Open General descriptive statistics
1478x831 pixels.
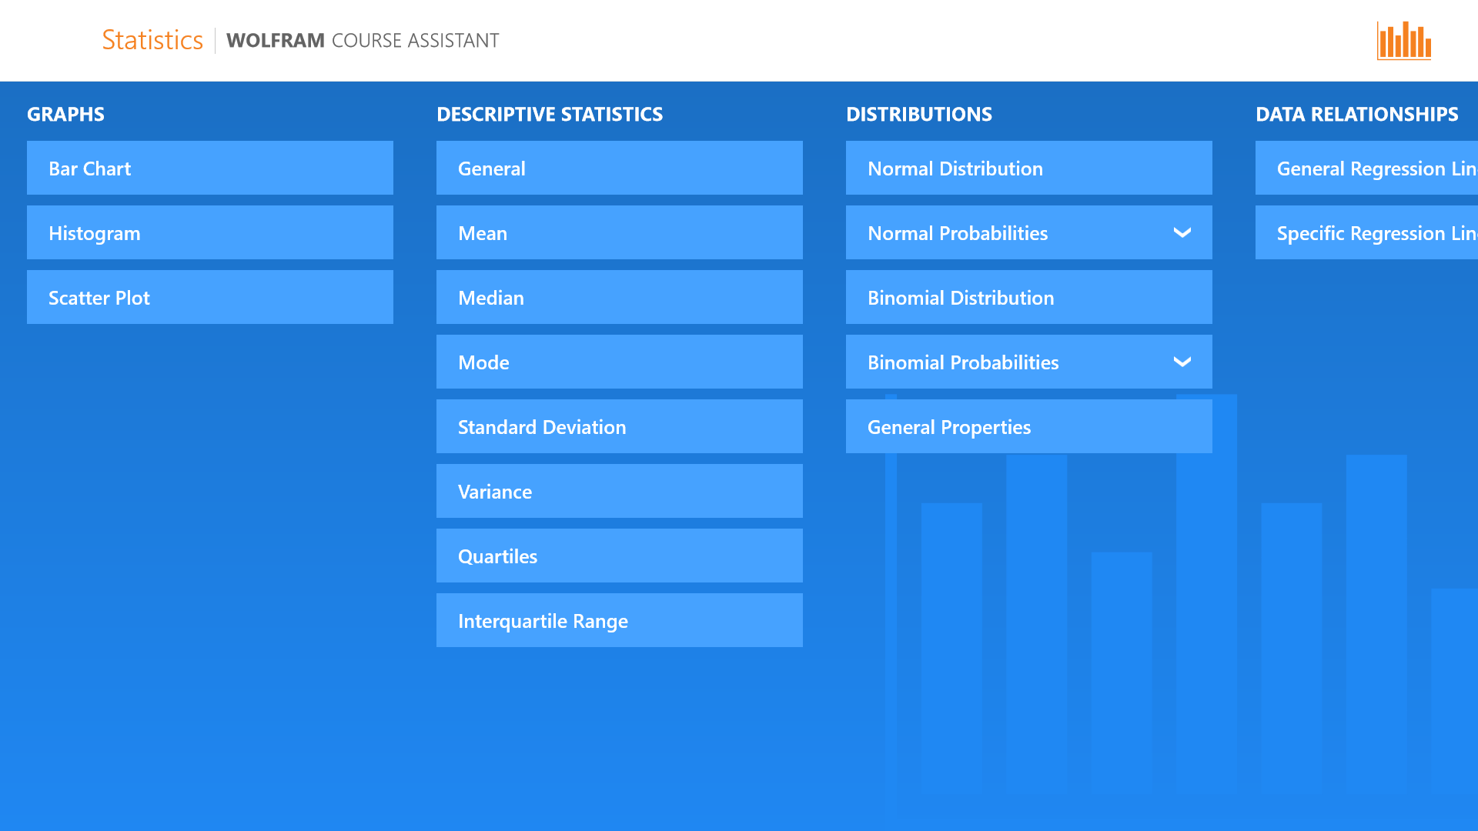[619, 168]
